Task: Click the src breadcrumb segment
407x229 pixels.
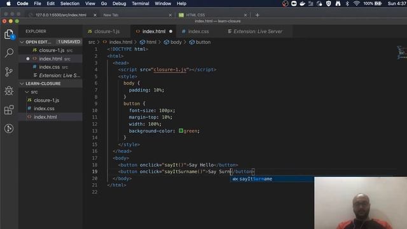Action: (92, 42)
